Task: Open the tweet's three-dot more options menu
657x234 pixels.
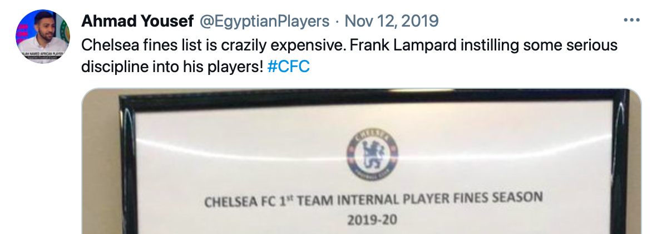Action: 631,21
